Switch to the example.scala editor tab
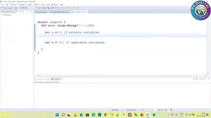Viewport: 211px width, 118px height. pos(41,12)
